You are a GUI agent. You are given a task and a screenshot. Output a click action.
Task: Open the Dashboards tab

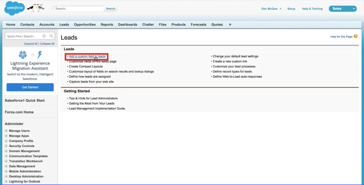[x=128, y=24]
